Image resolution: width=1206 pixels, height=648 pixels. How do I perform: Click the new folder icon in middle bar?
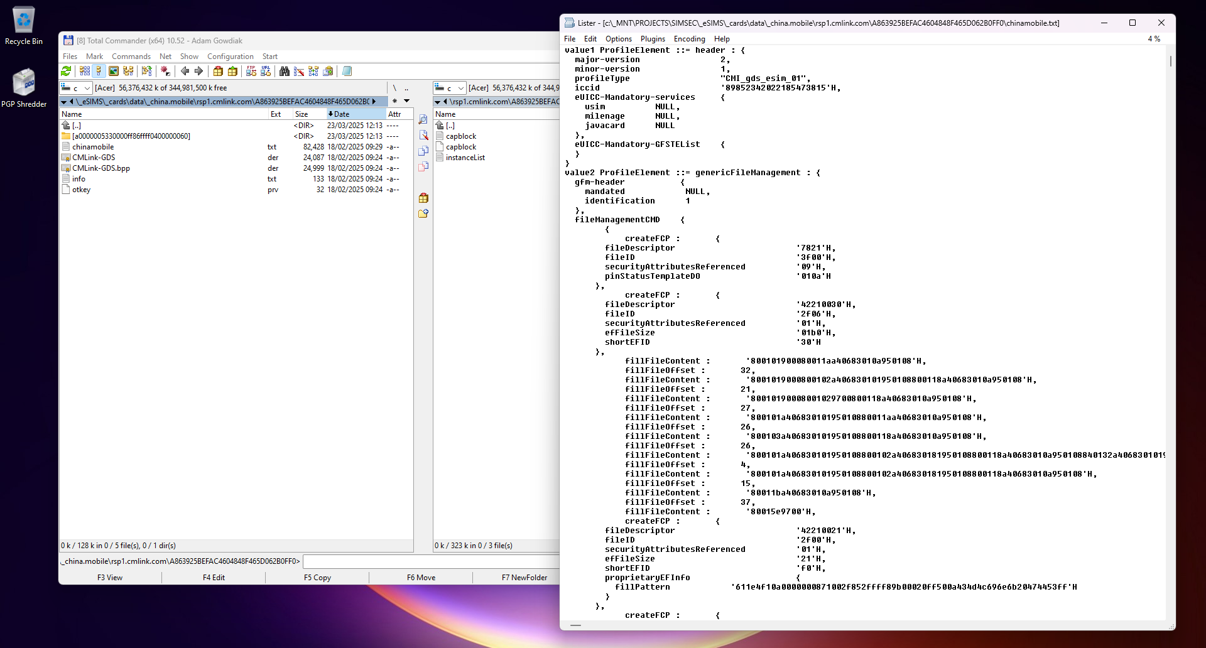point(423,213)
